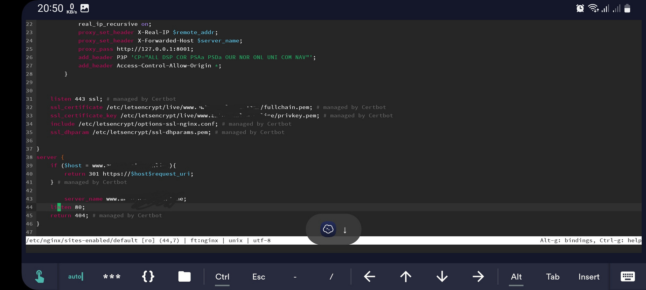The height and width of the screenshot is (290, 646).
Task: Tap the slash key
Action: click(x=331, y=277)
